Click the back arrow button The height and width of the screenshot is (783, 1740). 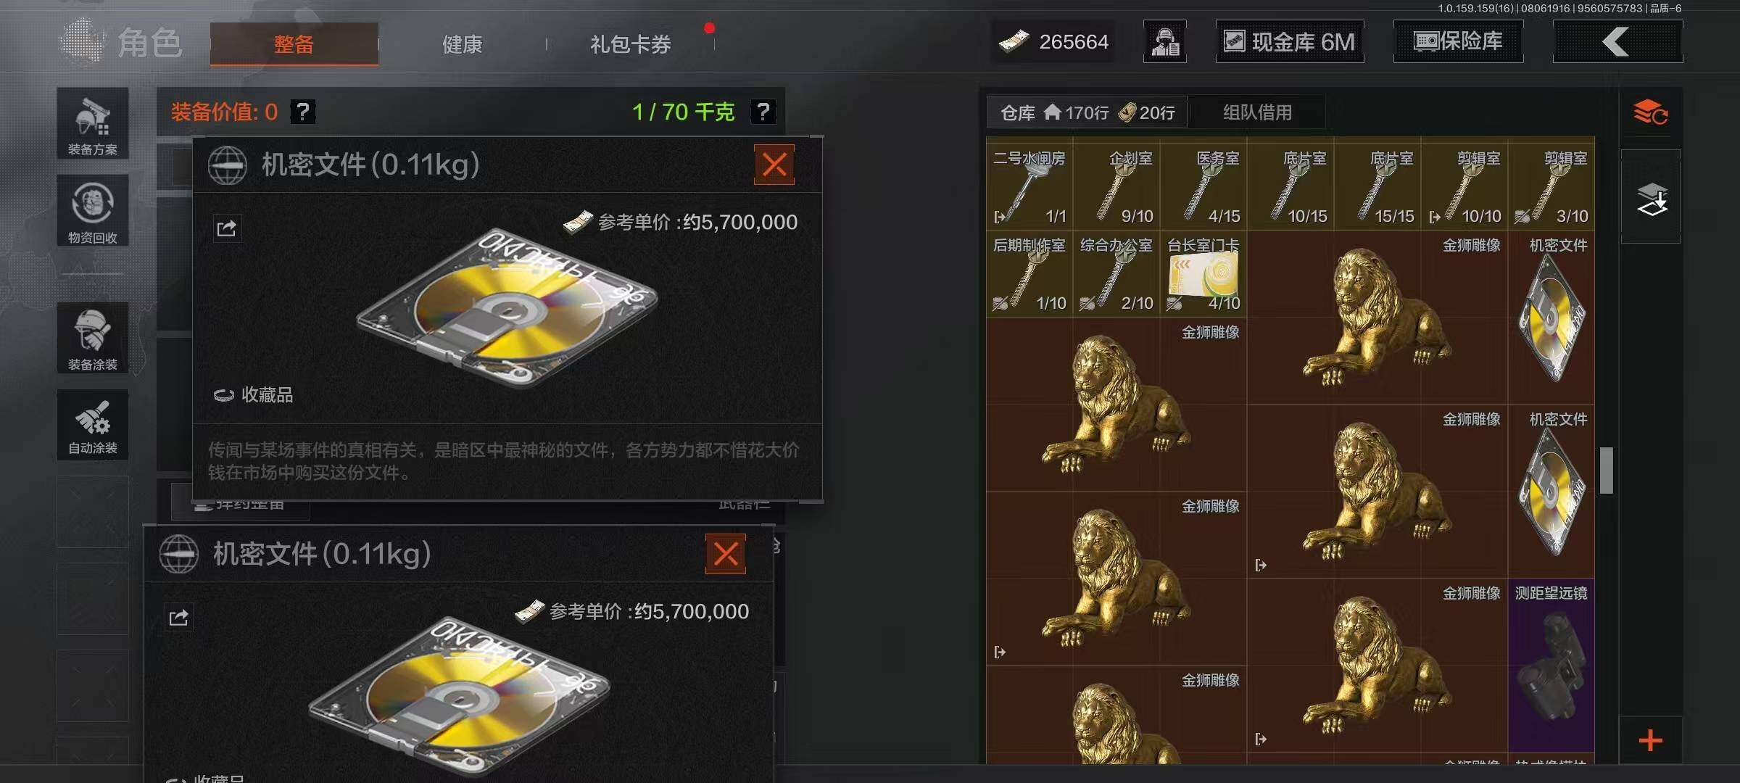tap(1617, 41)
